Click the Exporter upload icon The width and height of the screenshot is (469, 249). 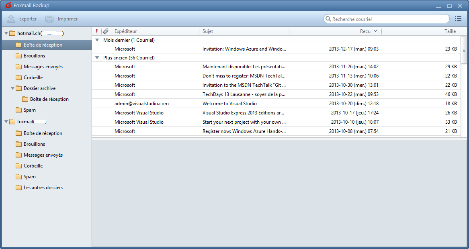tap(11, 19)
